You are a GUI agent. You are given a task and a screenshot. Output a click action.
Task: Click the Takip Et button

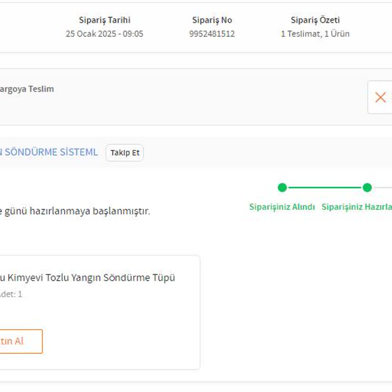[x=125, y=153]
